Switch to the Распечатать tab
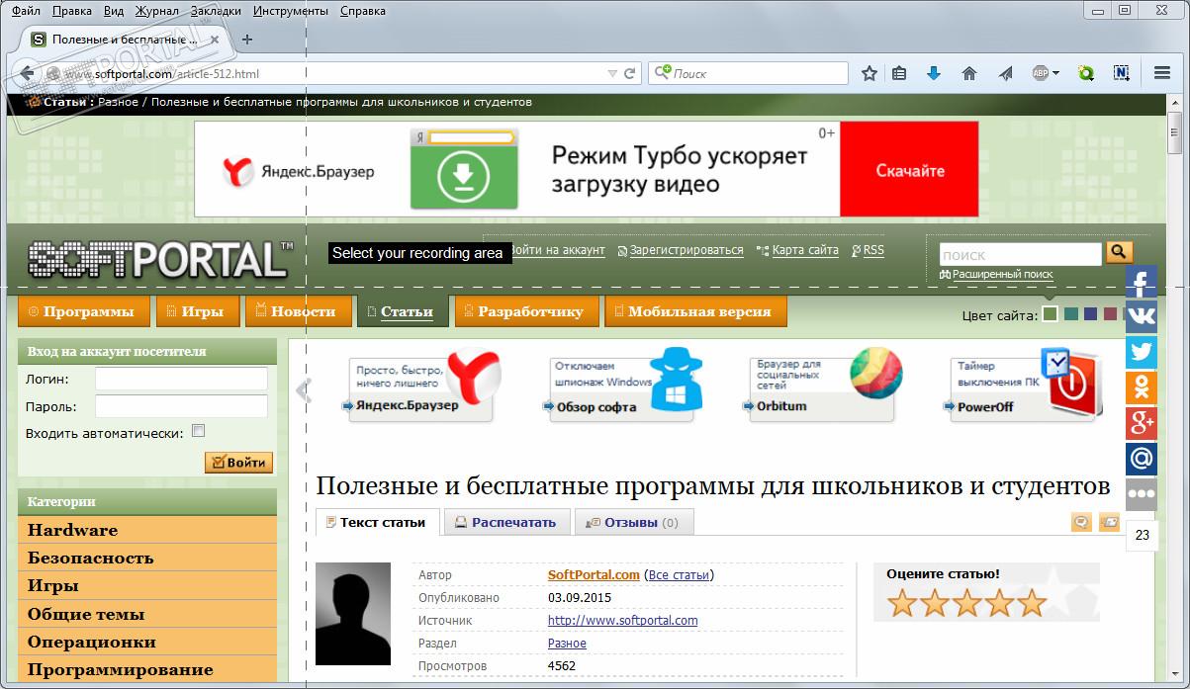This screenshot has height=689, width=1190. point(506,522)
